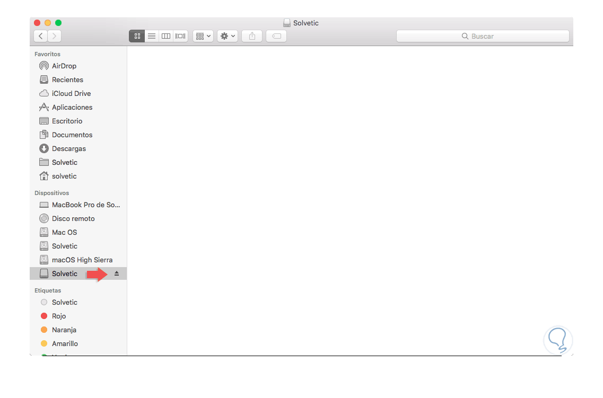Filter by the Rojo tag
603x398 pixels.
pos(78,316)
